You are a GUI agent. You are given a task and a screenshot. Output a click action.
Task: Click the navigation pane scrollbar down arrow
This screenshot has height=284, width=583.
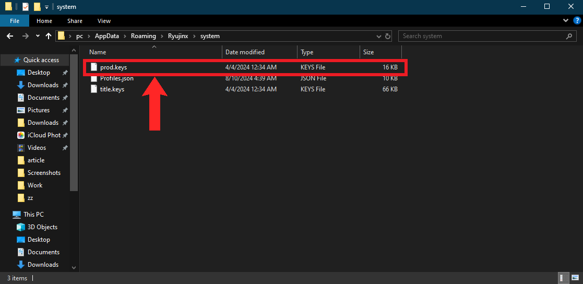pyautogui.click(x=74, y=267)
